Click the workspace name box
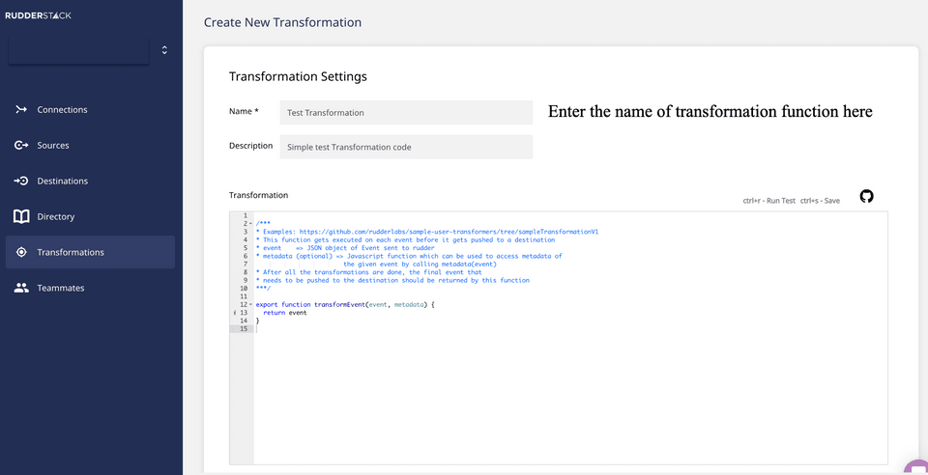Viewport: 928px width, 475px height. pos(78,50)
